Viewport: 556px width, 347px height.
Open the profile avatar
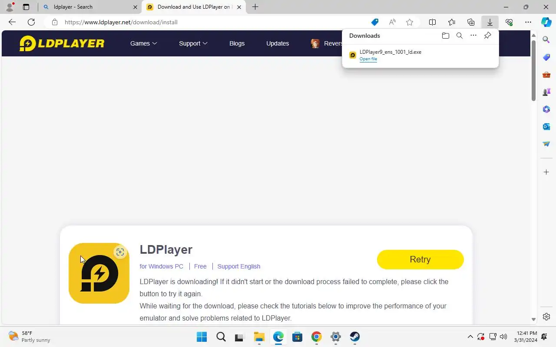point(10,7)
